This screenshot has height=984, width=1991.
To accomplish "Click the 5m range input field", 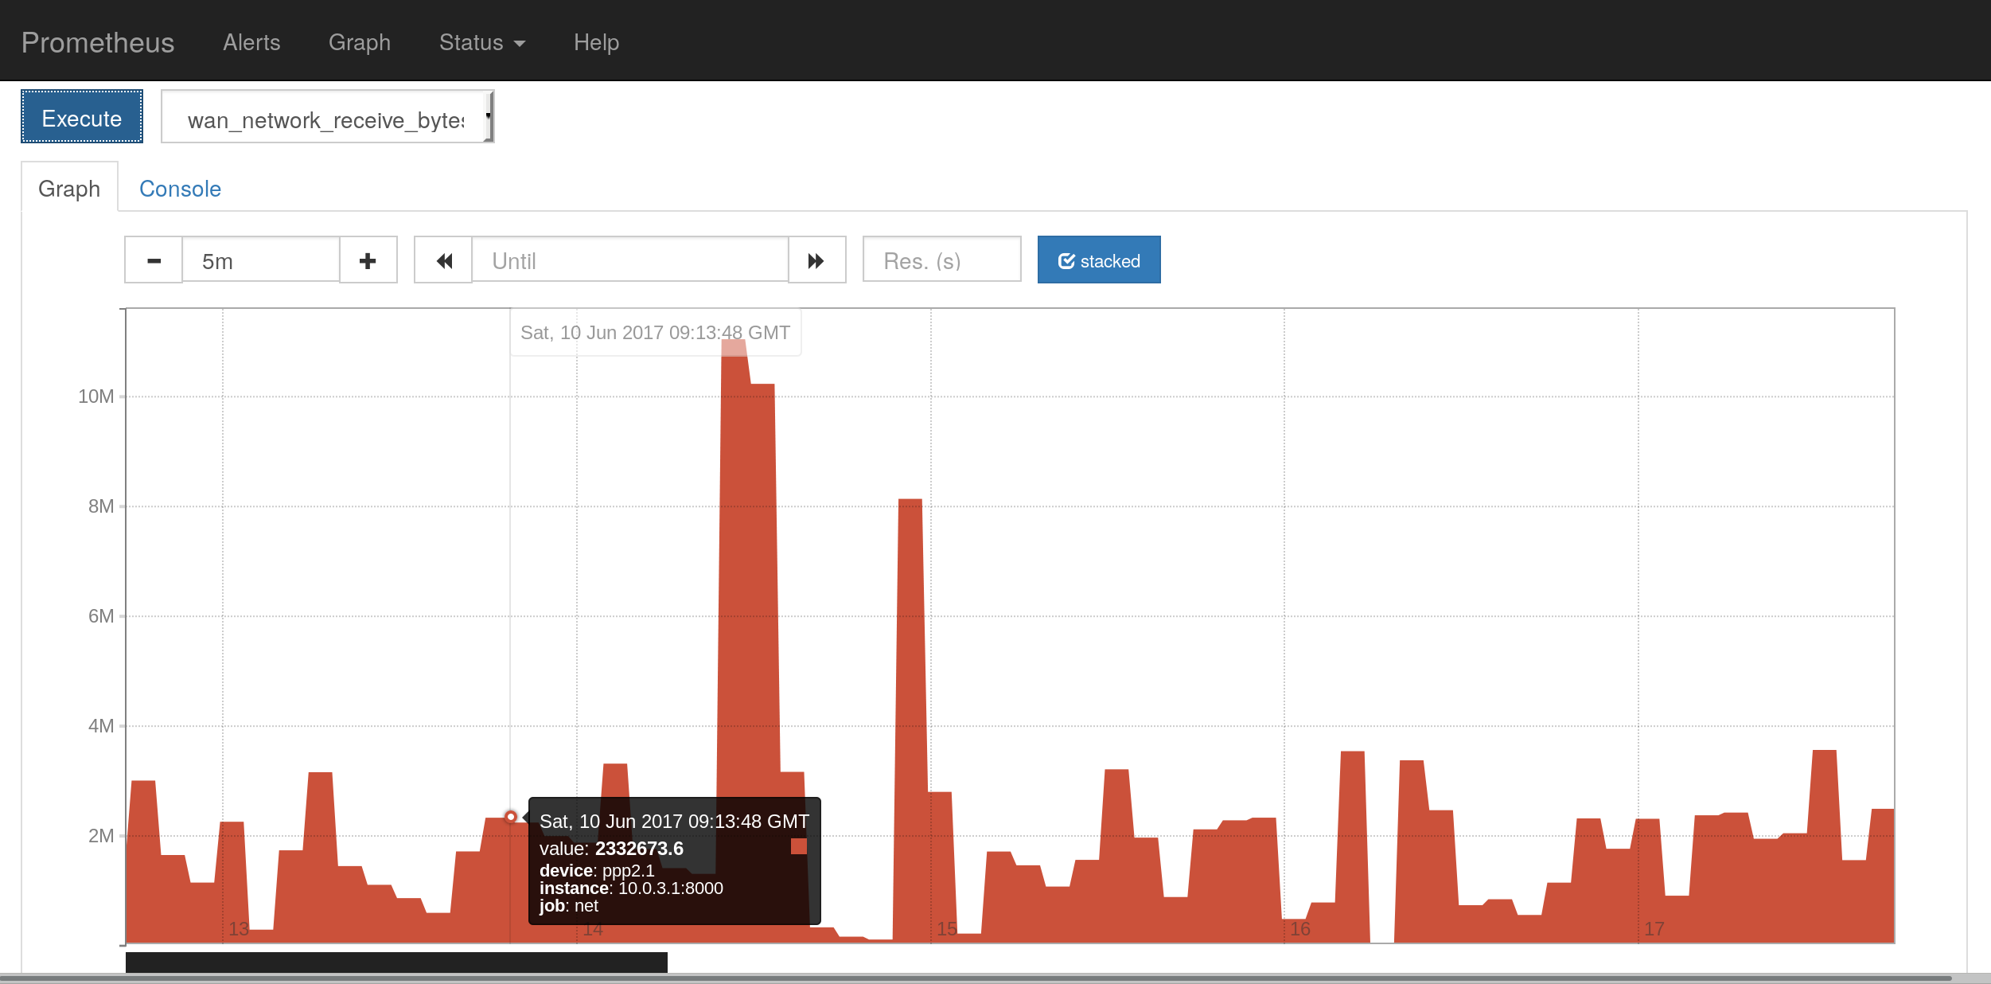I will click(x=260, y=260).
